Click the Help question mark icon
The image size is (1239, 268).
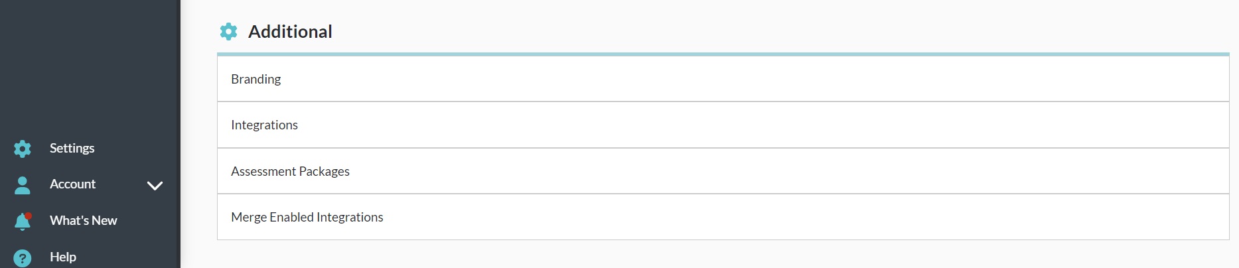tap(23, 258)
